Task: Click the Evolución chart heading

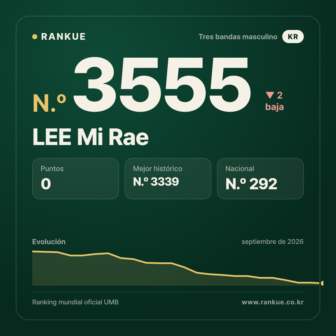Action: [49, 242]
